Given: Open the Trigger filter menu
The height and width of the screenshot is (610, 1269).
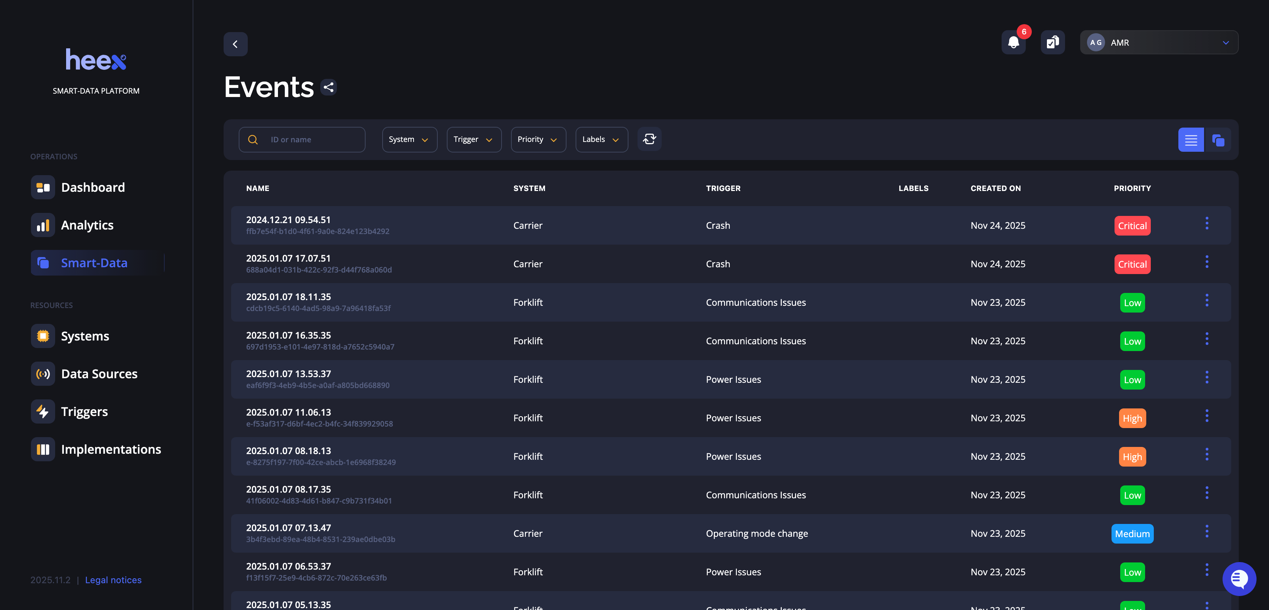Looking at the screenshot, I should tap(473, 139).
